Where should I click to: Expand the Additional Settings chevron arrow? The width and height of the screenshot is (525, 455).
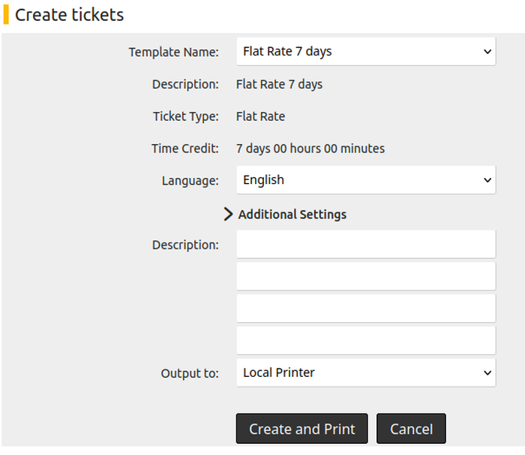click(229, 214)
